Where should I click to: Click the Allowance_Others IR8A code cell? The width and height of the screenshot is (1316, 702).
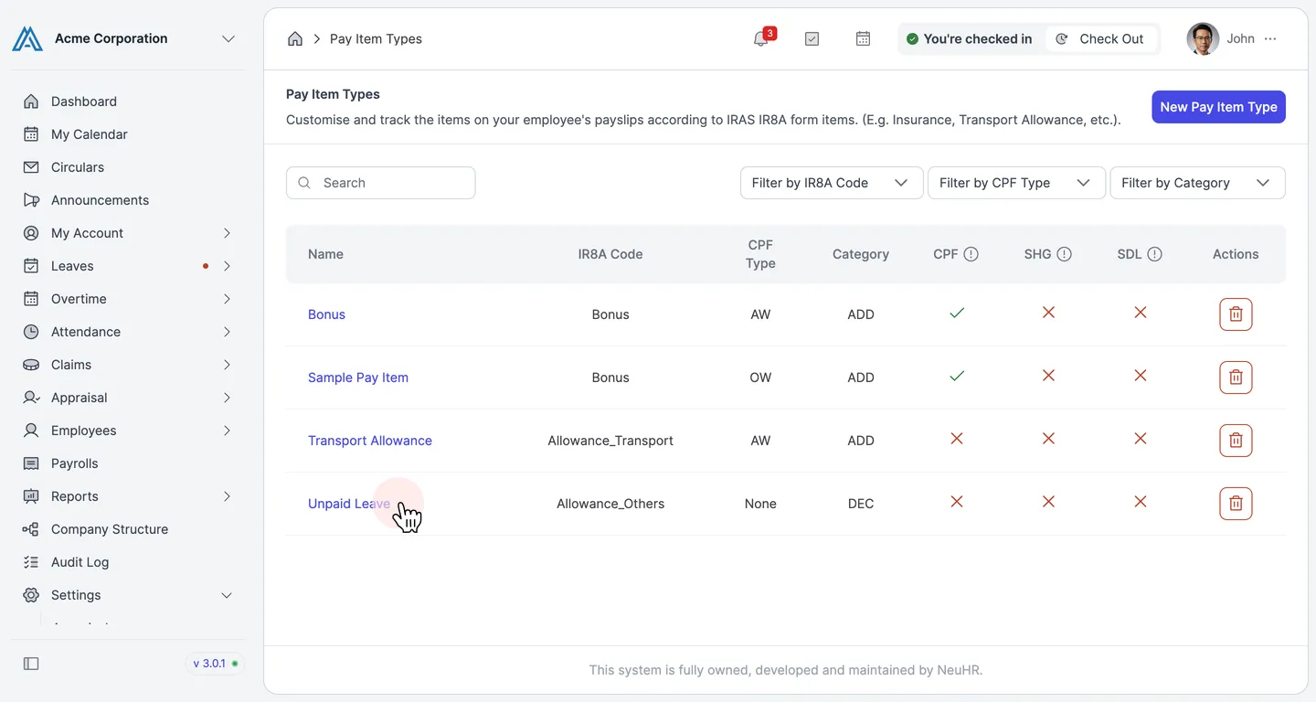(610, 504)
